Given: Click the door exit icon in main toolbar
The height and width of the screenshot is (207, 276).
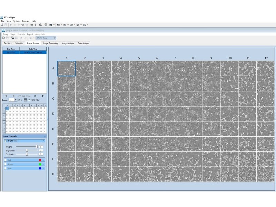Looking at the screenshot, I should pos(46,25).
